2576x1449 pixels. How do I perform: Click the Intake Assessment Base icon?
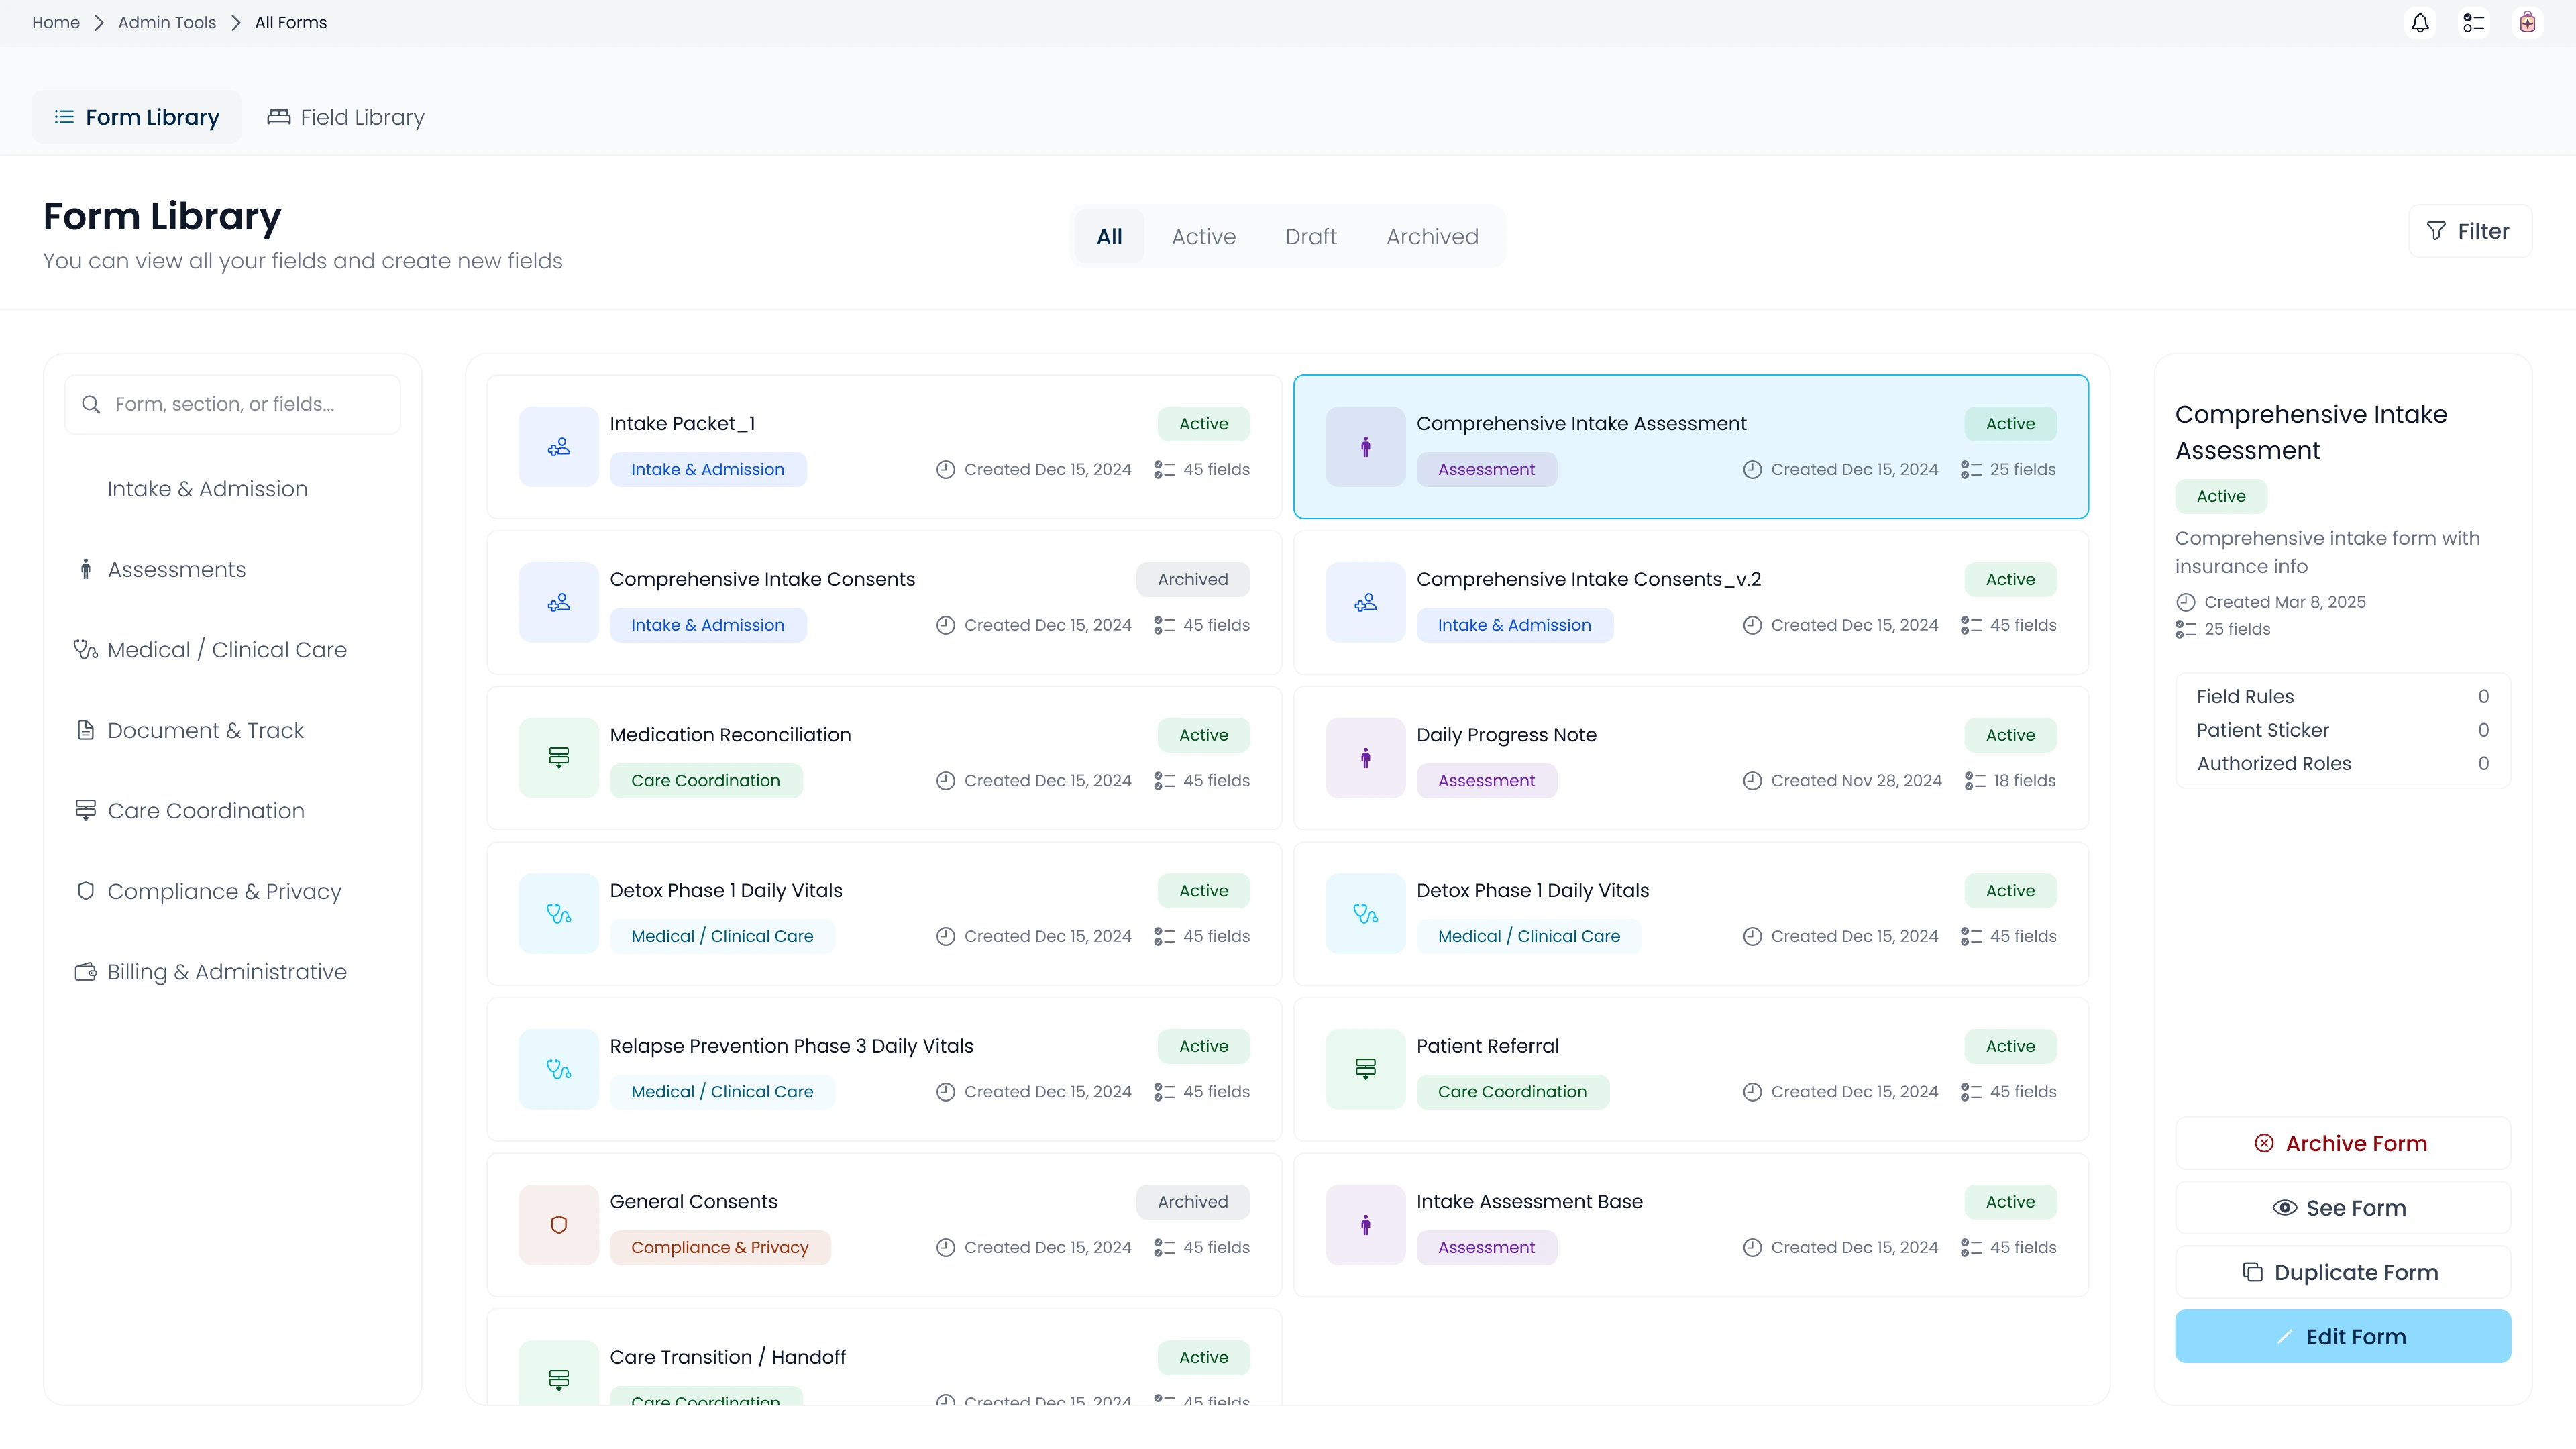1365,1225
